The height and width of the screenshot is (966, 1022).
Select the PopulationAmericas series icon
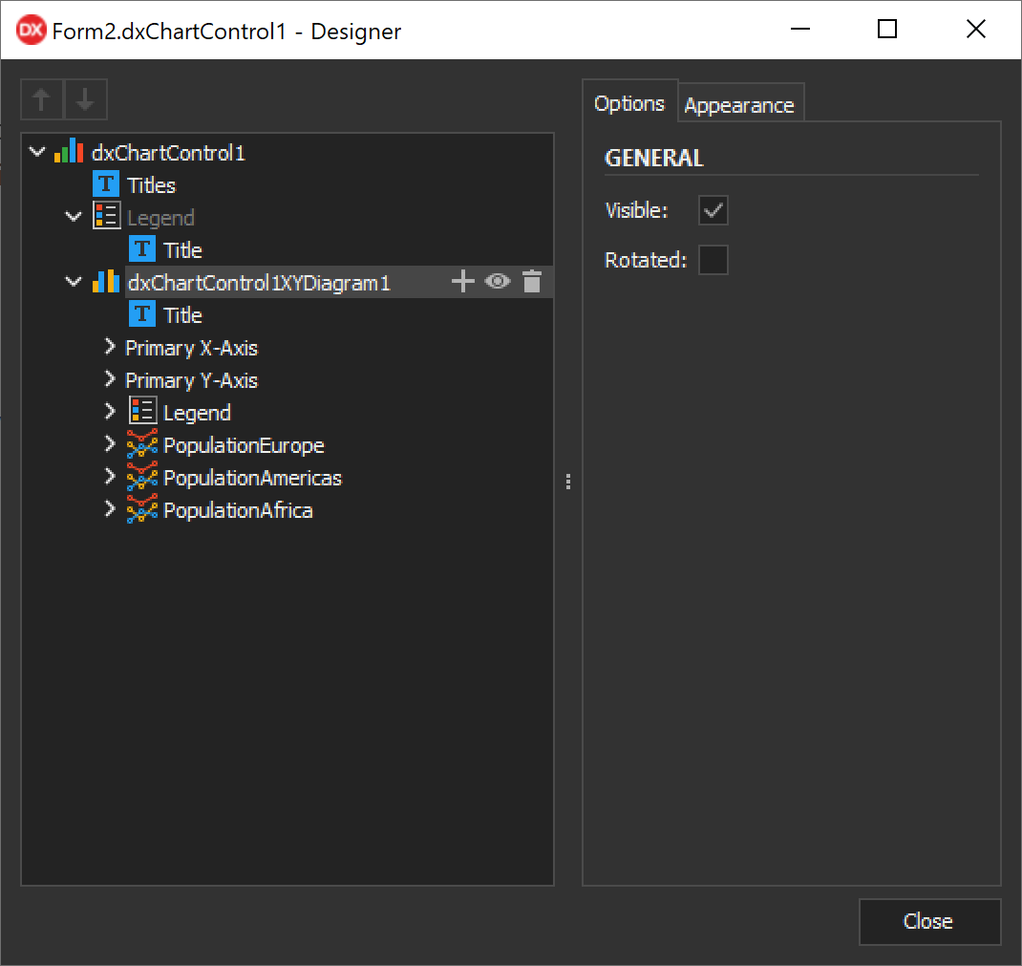[142, 478]
